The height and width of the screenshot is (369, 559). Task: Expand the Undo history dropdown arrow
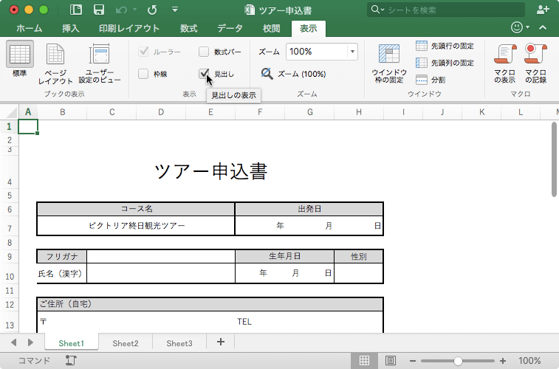pyautogui.click(x=134, y=10)
